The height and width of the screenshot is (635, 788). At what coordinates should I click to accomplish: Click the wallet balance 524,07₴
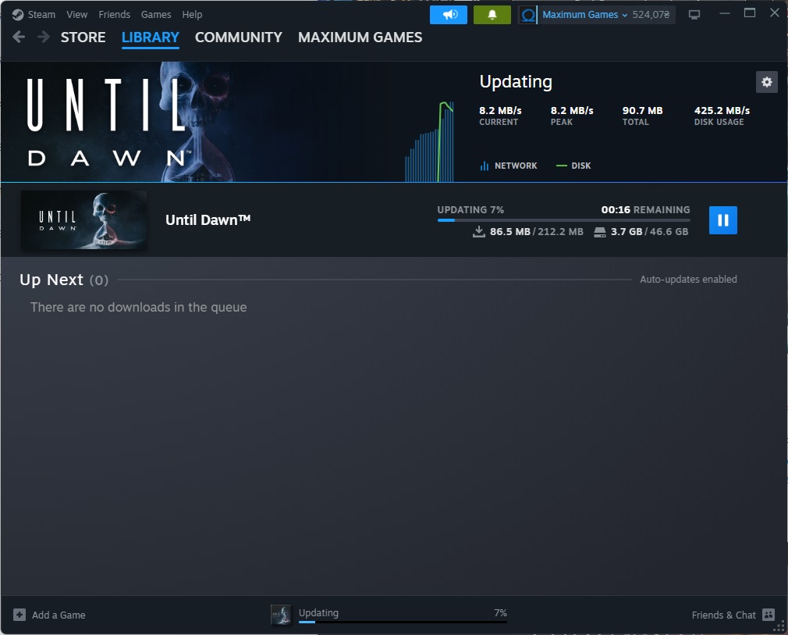click(651, 15)
